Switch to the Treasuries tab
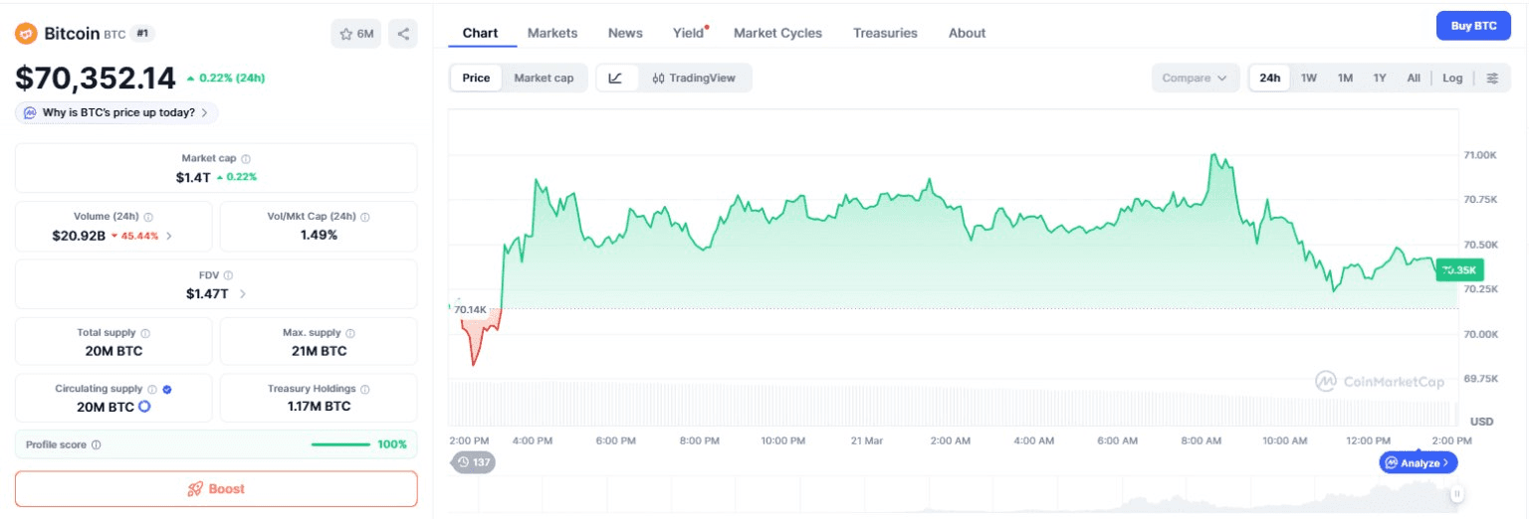The image size is (1529, 519). pyautogui.click(x=885, y=33)
